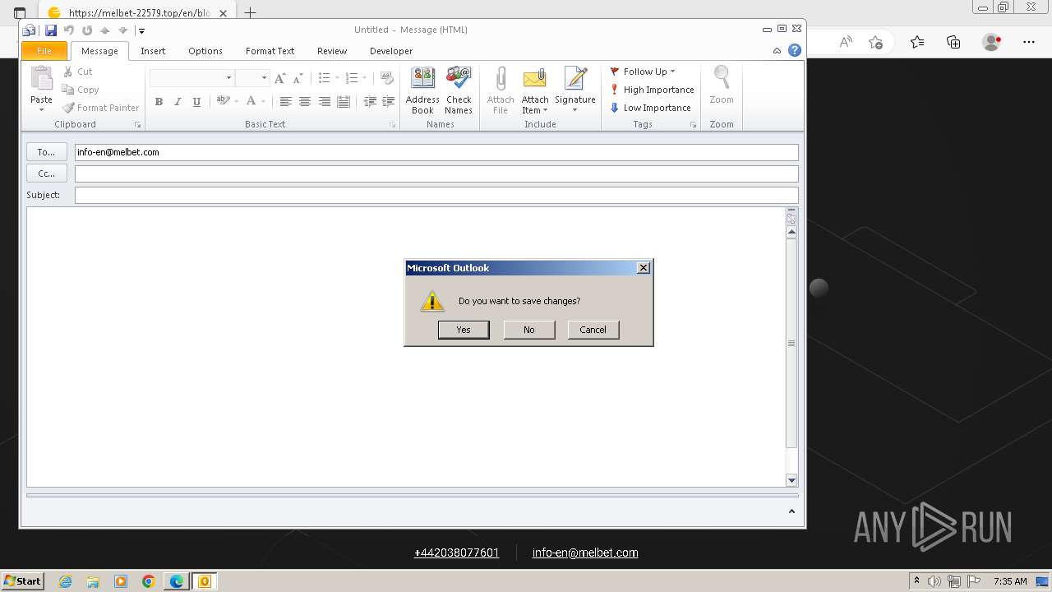Open the Developer ribbon tab
The height and width of the screenshot is (592, 1052).
[x=391, y=51]
